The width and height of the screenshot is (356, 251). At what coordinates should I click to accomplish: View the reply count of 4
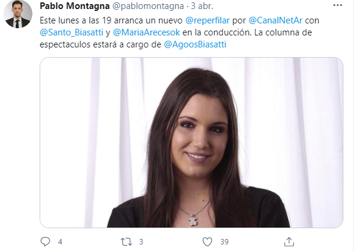tap(60, 242)
